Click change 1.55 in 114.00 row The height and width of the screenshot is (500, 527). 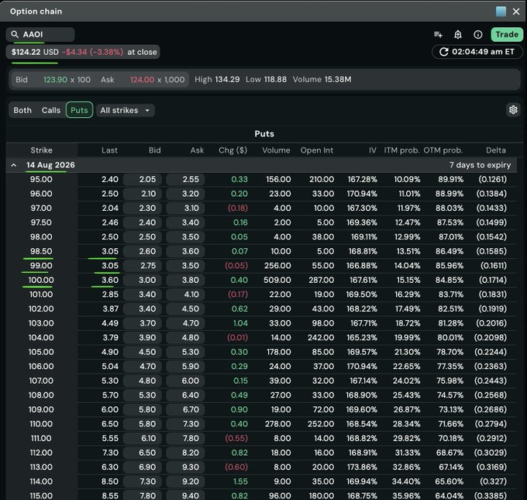(240, 481)
